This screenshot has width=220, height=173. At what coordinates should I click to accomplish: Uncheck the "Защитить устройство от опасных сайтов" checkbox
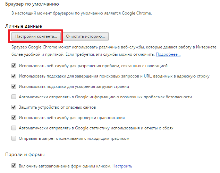(x=14, y=107)
